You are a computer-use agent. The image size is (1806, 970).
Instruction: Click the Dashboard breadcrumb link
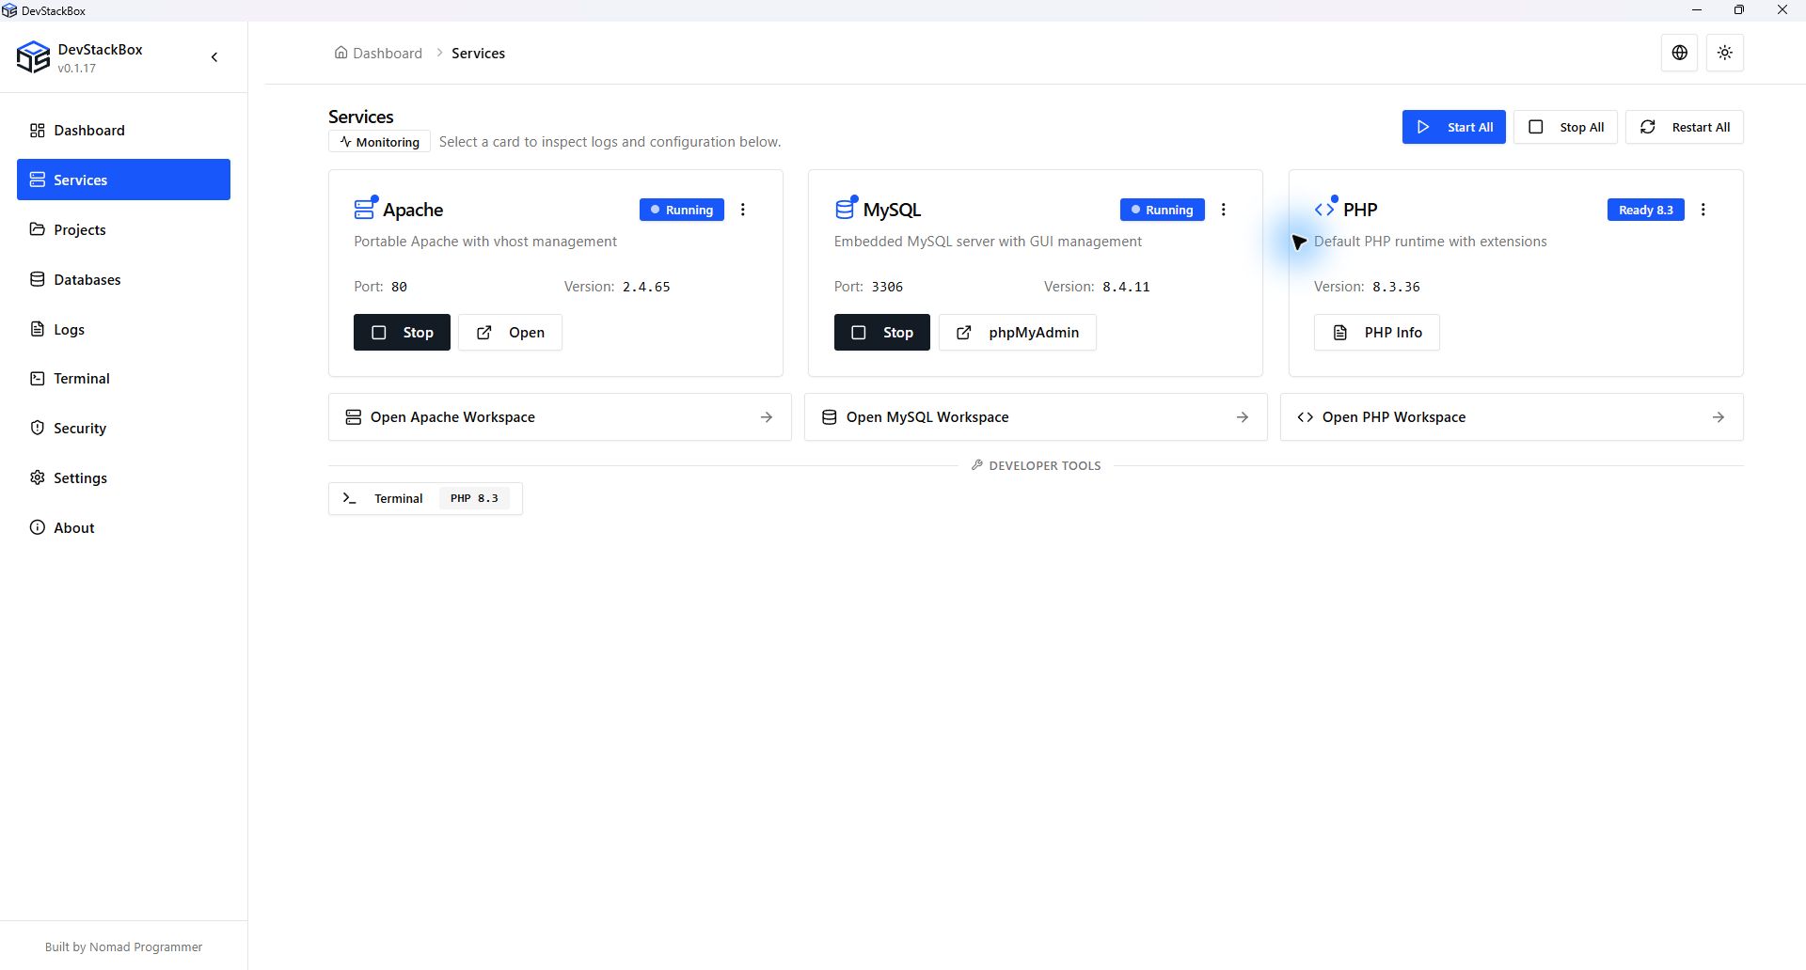378,54
